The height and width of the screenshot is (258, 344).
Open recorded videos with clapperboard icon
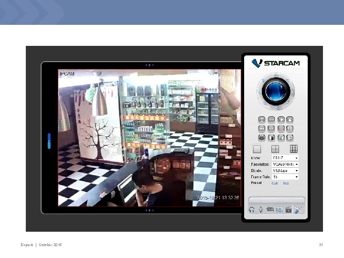click(x=289, y=210)
